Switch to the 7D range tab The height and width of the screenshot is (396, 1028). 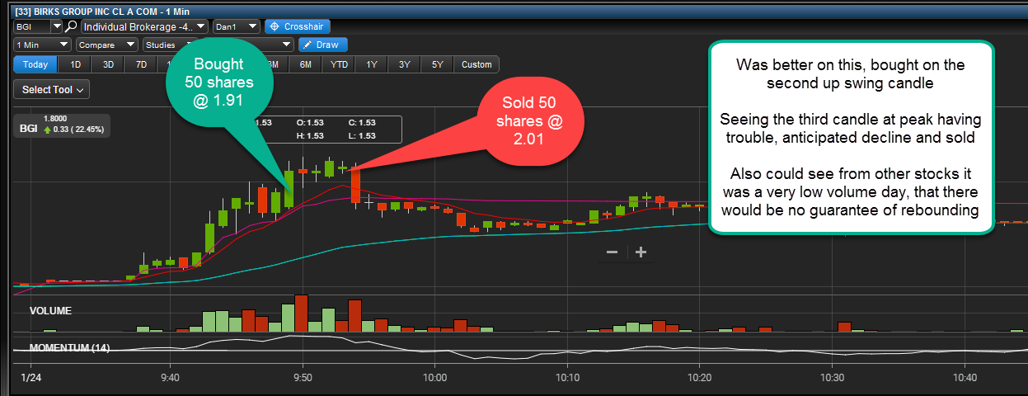(141, 64)
